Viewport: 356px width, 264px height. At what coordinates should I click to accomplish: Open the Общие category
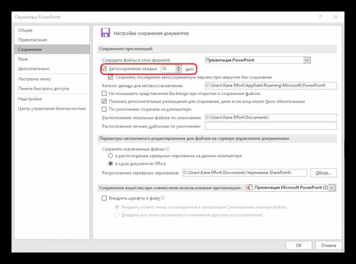click(x=25, y=30)
